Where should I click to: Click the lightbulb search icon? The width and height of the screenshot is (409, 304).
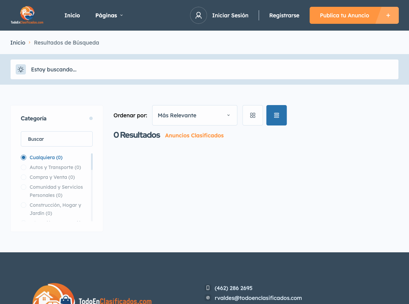tap(20, 69)
